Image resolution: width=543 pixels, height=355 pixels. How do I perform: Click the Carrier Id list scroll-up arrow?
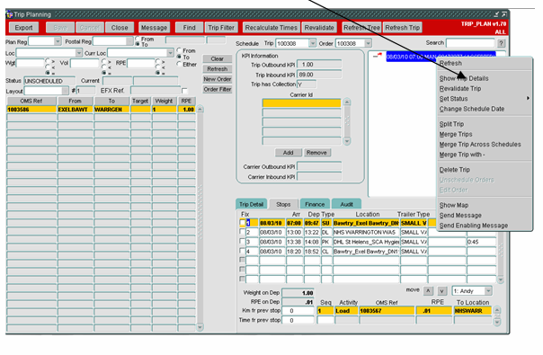point(347,102)
